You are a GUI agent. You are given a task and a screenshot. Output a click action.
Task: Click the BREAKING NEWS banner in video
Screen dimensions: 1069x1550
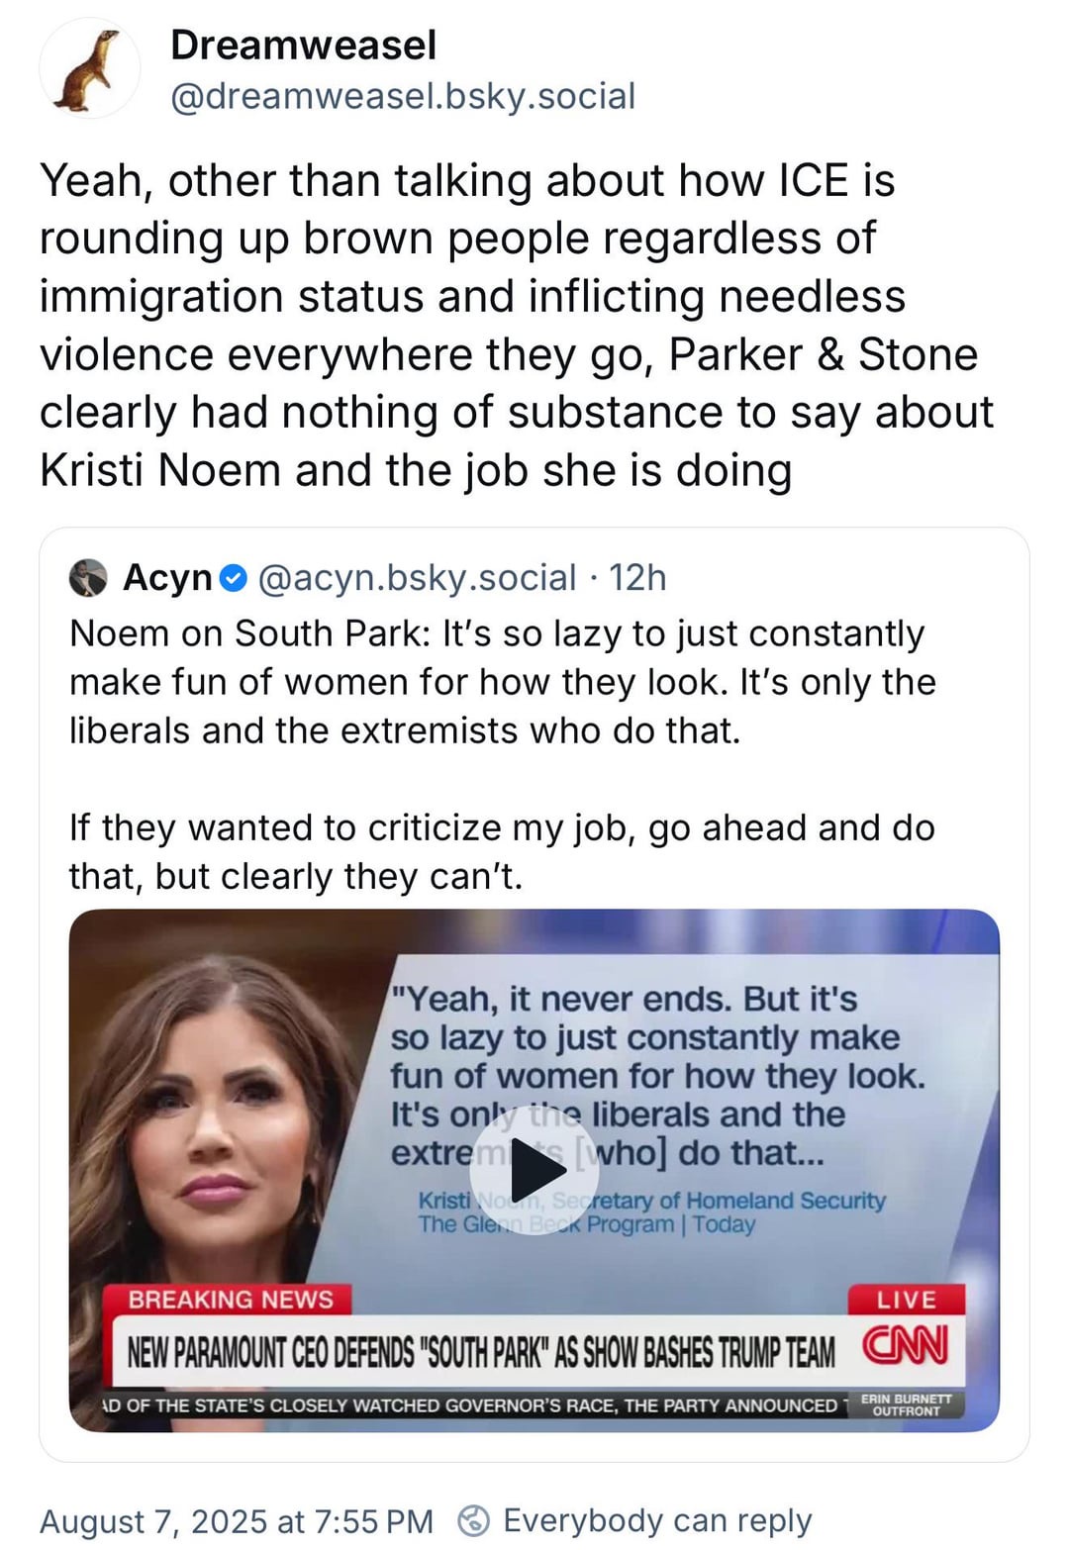[x=229, y=1300]
